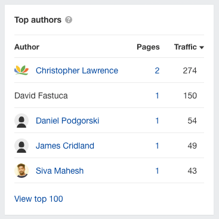
Task: Click View top 100 link
Action: (x=39, y=199)
